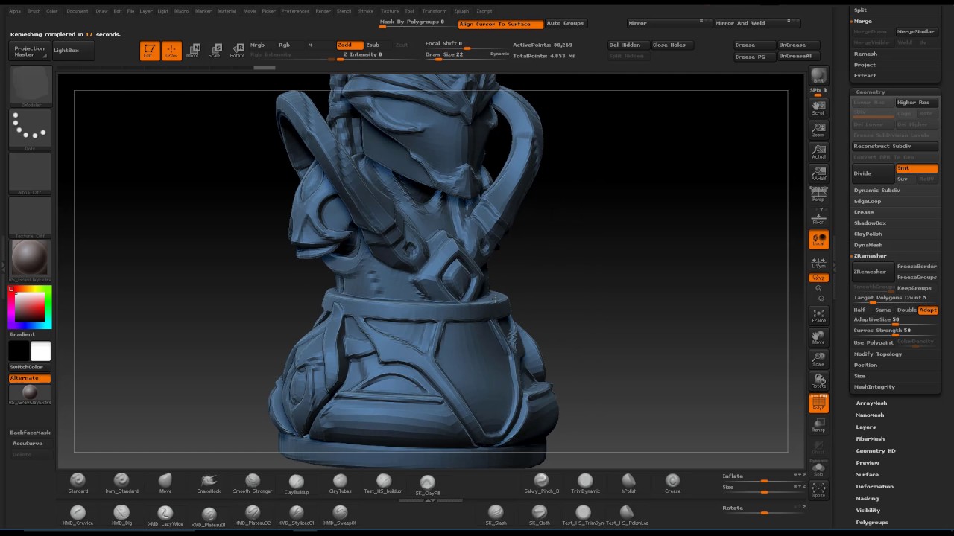Click the Zoom canvas icon
Viewport: 954px width, 536px height.
coord(818,130)
